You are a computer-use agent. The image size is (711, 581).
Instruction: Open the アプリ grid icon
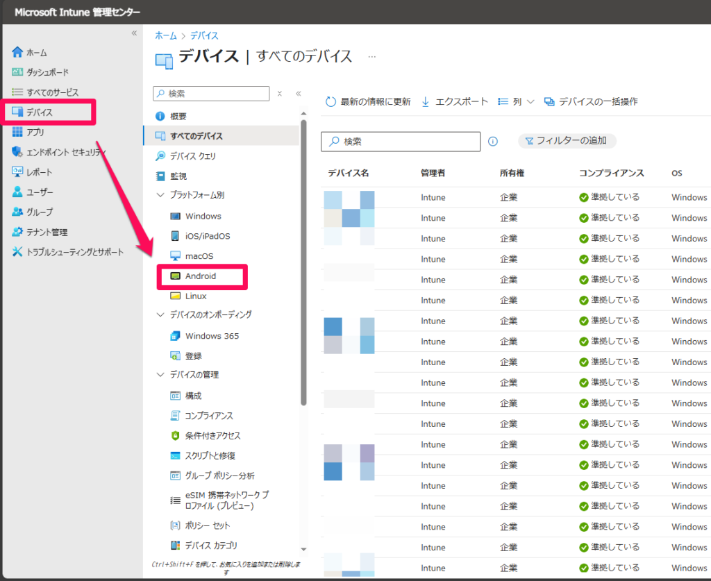[x=17, y=132]
